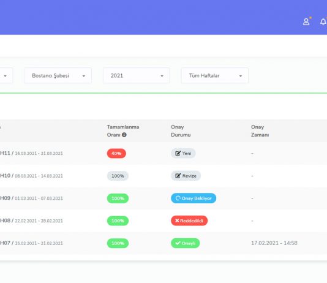Expand the partially visible leftmost dropdown arrow
Viewport: 327px width, 283px height.
click(x=6, y=76)
